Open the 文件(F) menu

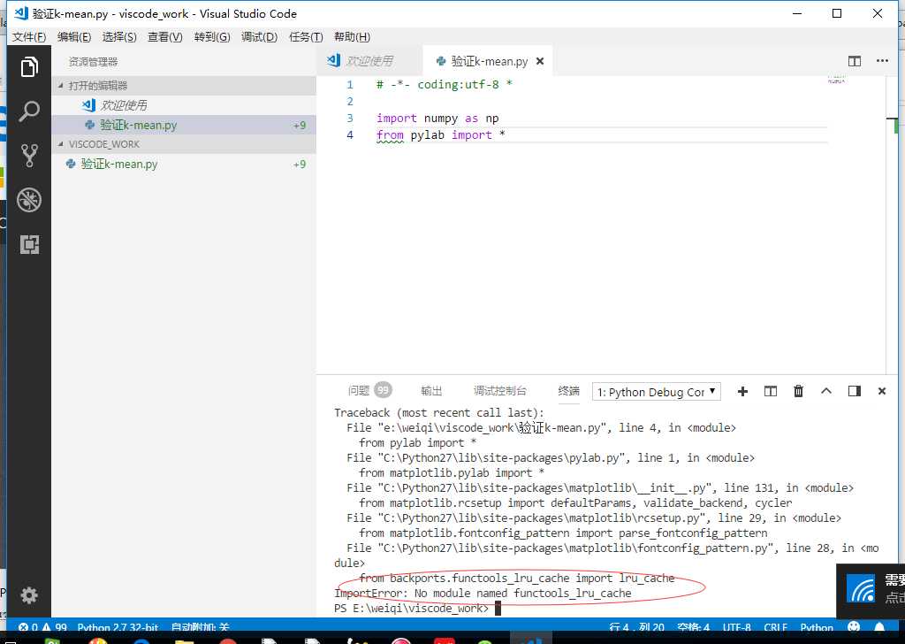coord(29,37)
